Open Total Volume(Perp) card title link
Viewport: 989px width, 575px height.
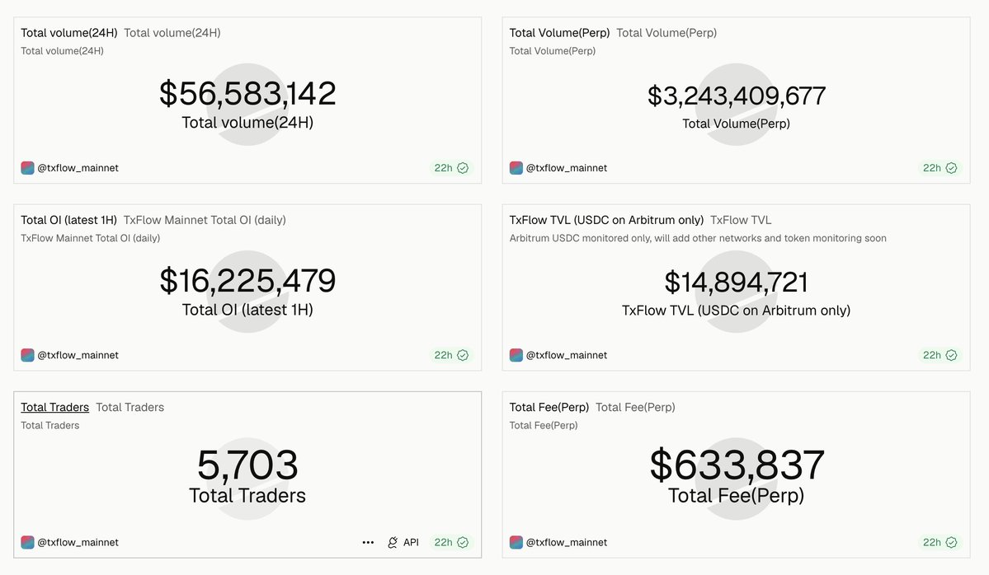(x=559, y=33)
